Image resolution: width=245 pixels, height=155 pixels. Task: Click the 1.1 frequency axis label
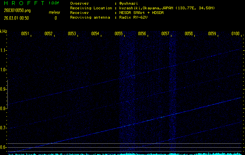(x=4, y=50)
